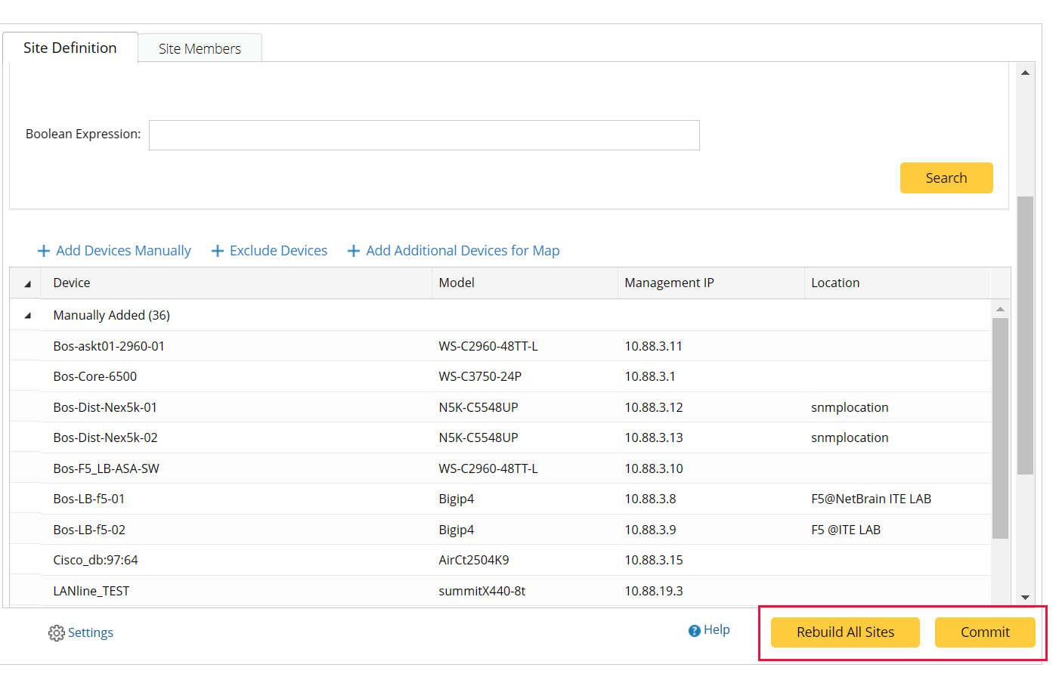The image size is (1062, 677).
Task: Click the Commit button
Action: click(x=985, y=632)
